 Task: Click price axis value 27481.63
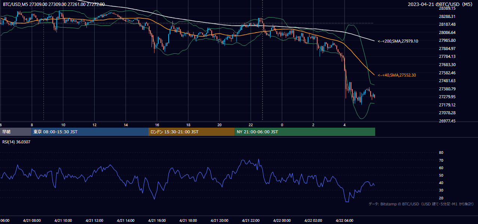447,81
